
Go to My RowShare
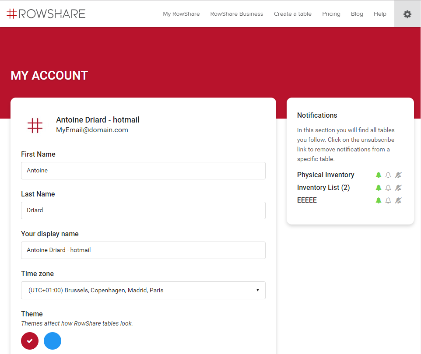(x=181, y=14)
